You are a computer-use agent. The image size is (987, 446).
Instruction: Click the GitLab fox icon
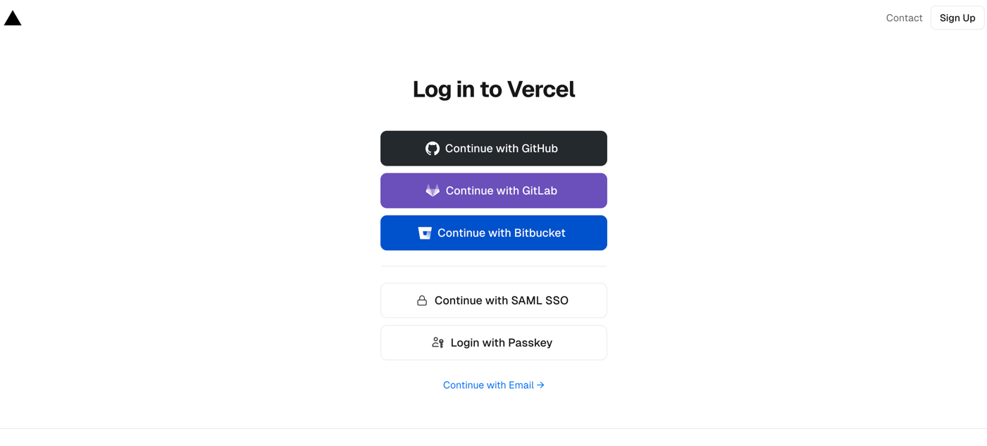pyautogui.click(x=433, y=191)
